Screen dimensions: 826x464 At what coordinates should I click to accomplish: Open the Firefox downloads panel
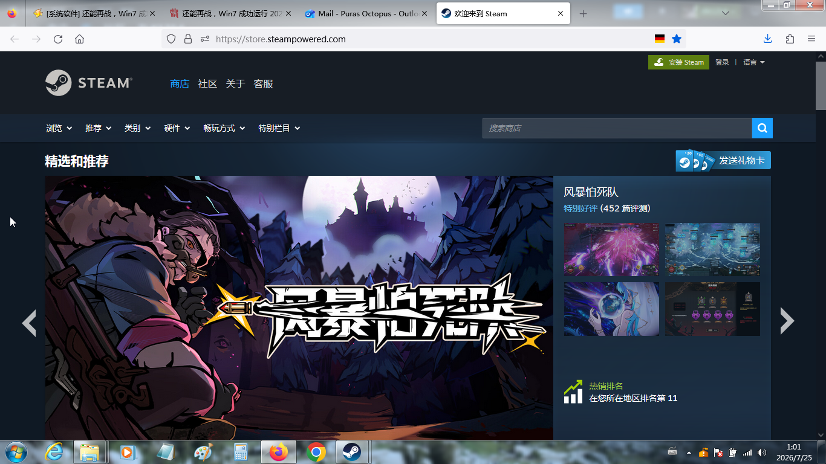click(x=767, y=39)
